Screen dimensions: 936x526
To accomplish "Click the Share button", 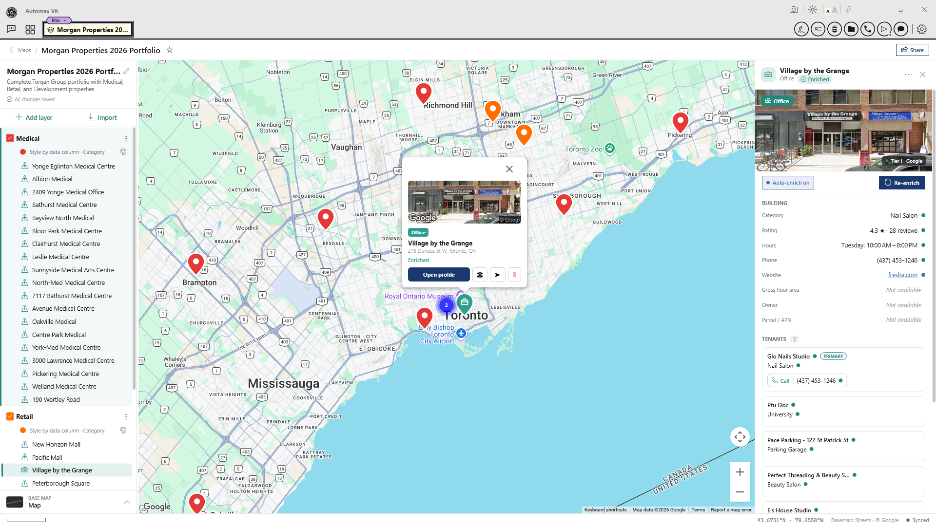I will point(912,50).
